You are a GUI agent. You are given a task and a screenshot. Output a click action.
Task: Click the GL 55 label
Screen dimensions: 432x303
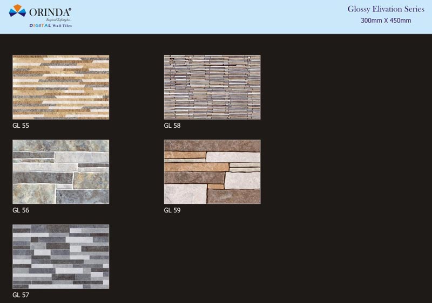point(20,126)
